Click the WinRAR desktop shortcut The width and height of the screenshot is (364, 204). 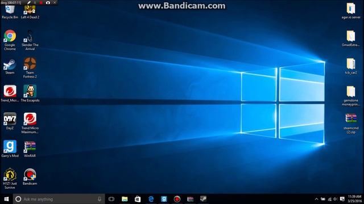coord(30,149)
